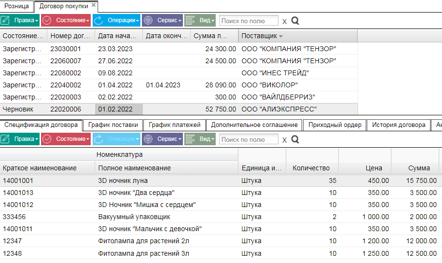Open the Поставщик column sort arrow
The image size is (442, 263).
pyautogui.click(x=281, y=36)
